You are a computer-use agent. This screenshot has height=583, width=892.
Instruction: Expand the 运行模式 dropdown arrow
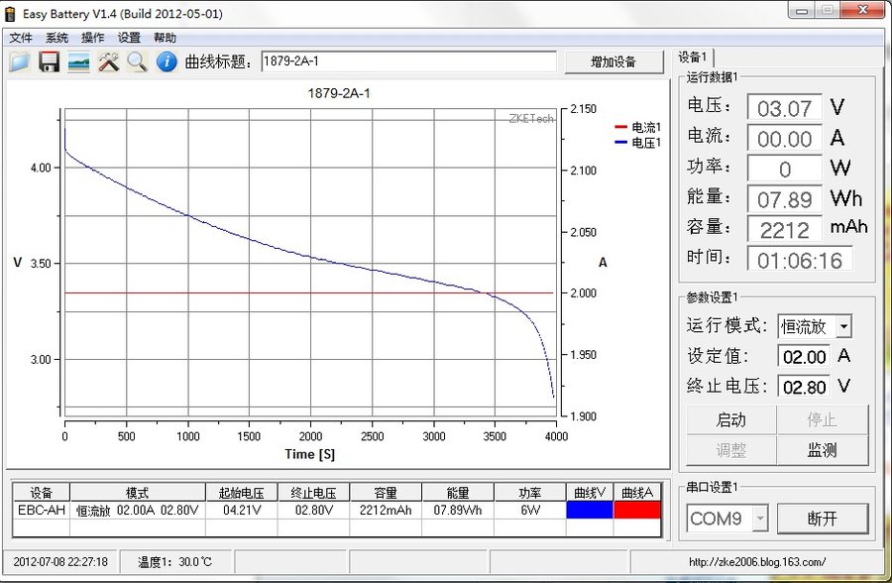coord(843,327)
